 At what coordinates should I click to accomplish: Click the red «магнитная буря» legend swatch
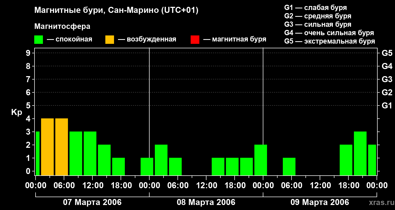[x=195, y=39]
